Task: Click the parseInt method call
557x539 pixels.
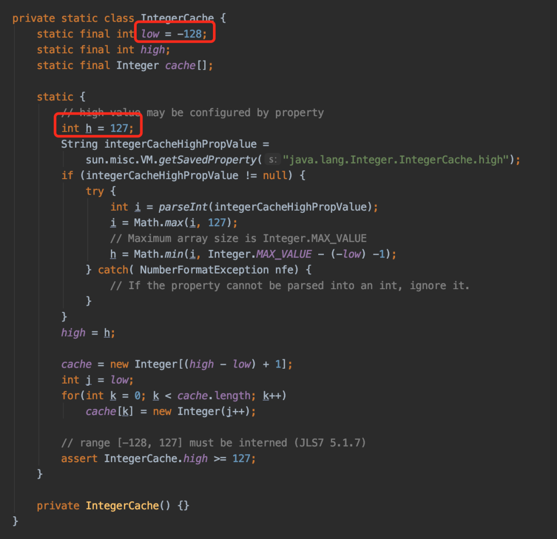Action: [183, 207]
